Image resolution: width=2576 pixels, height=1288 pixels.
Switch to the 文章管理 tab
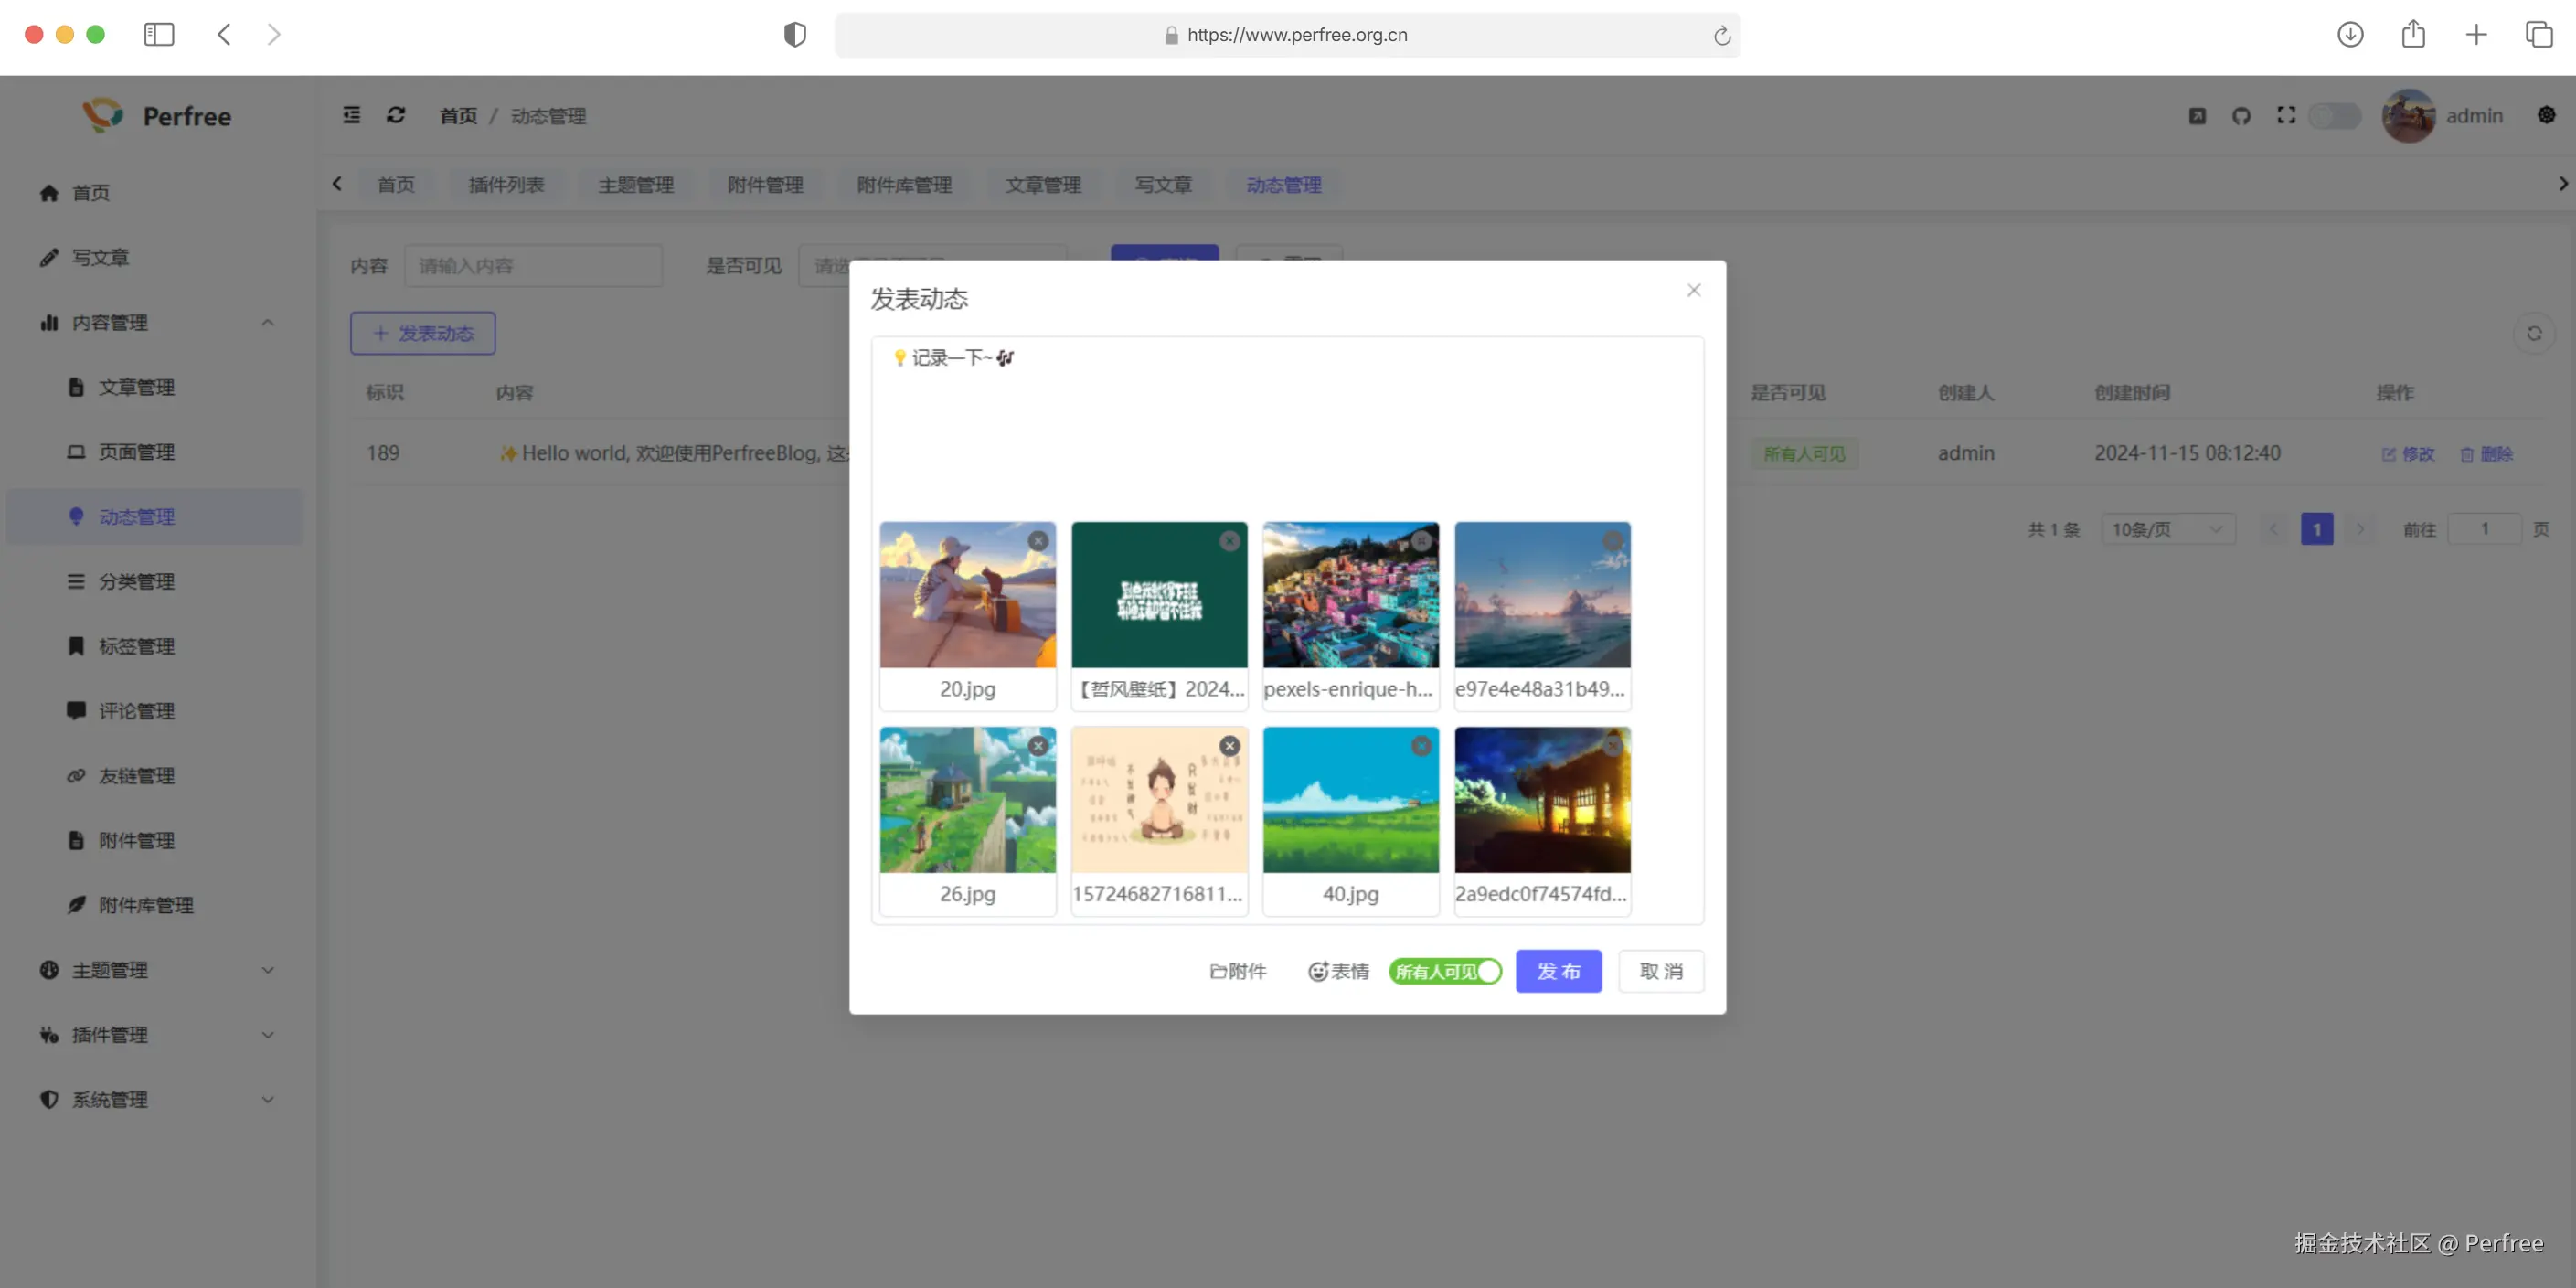point(1043,185)
